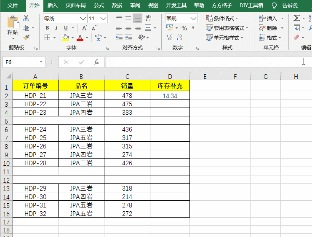
Task: Switch to the 页面布局 tab
Action: [x=76, y=5]
